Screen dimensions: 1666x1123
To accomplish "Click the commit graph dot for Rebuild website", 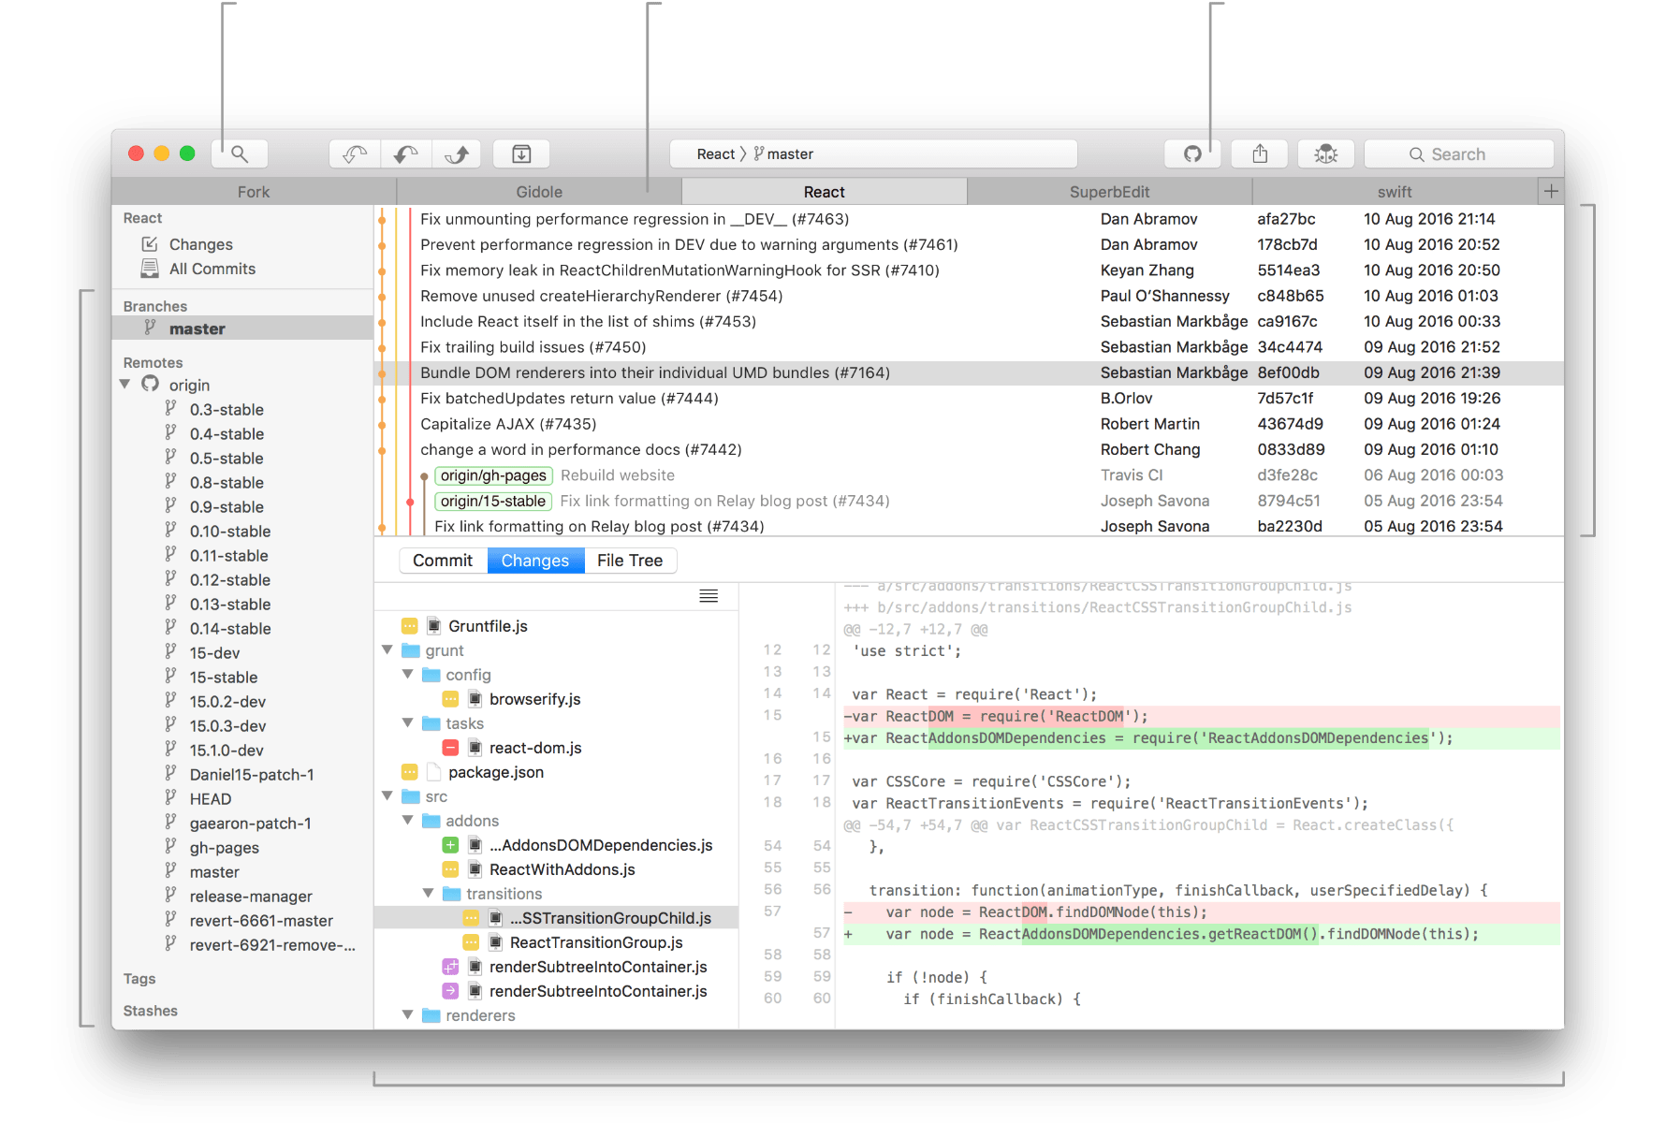I will point(425,476).
